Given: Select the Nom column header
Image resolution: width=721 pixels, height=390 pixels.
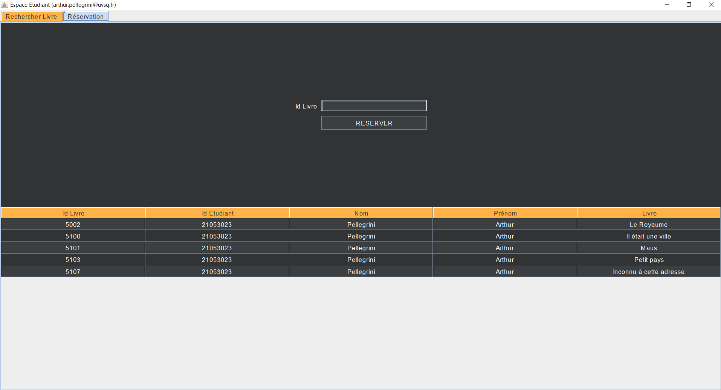Looking at the screenshot, I should point(361,213).
